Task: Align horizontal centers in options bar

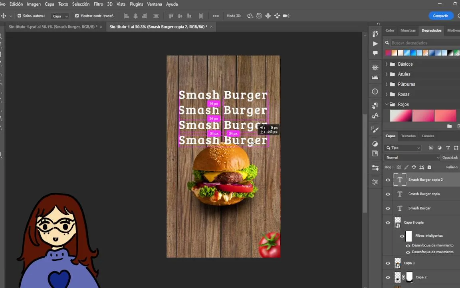Action: point(135,16)
